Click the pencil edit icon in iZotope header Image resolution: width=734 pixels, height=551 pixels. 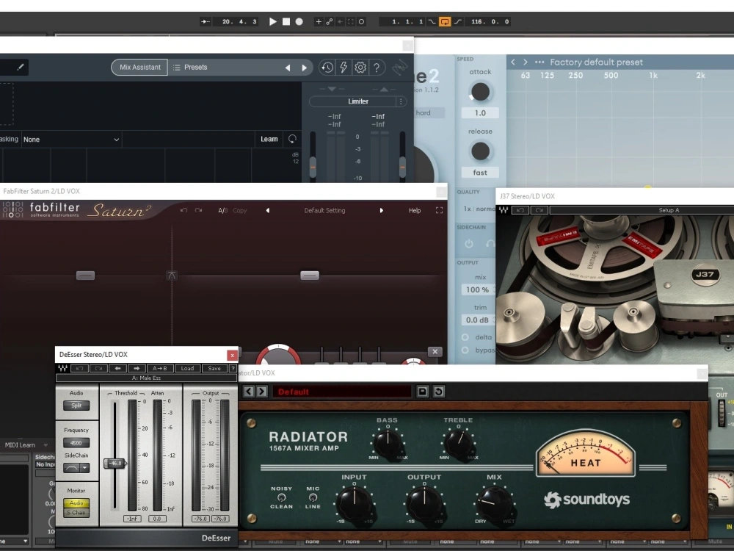(20, 67)
